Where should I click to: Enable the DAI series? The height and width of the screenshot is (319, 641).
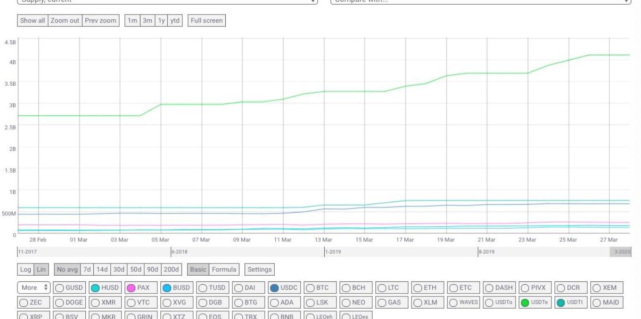point(238,288)
